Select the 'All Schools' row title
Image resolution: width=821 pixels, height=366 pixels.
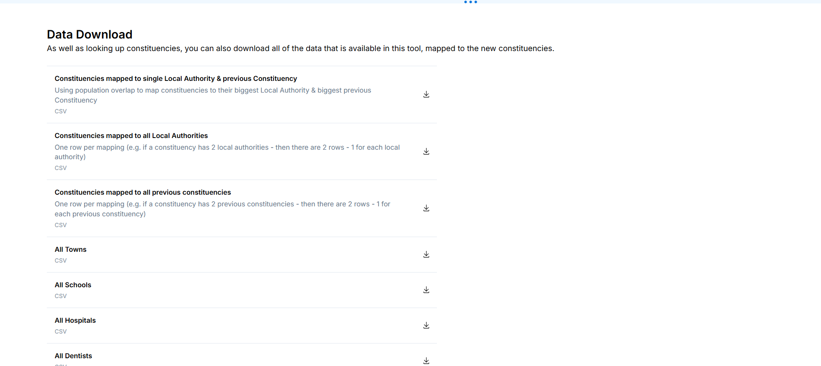pos(73,285)
